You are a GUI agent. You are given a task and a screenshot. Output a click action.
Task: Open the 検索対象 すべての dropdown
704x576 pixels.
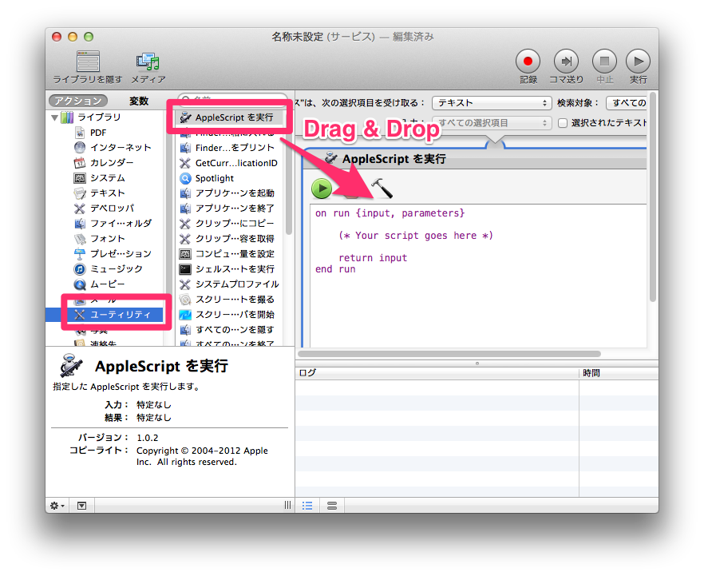coord(627,103)
